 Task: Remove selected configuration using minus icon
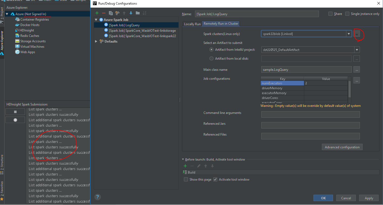(103, 13)
